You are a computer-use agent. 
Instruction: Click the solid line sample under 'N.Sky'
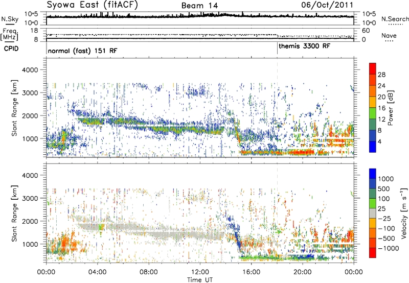click(10, 24)
